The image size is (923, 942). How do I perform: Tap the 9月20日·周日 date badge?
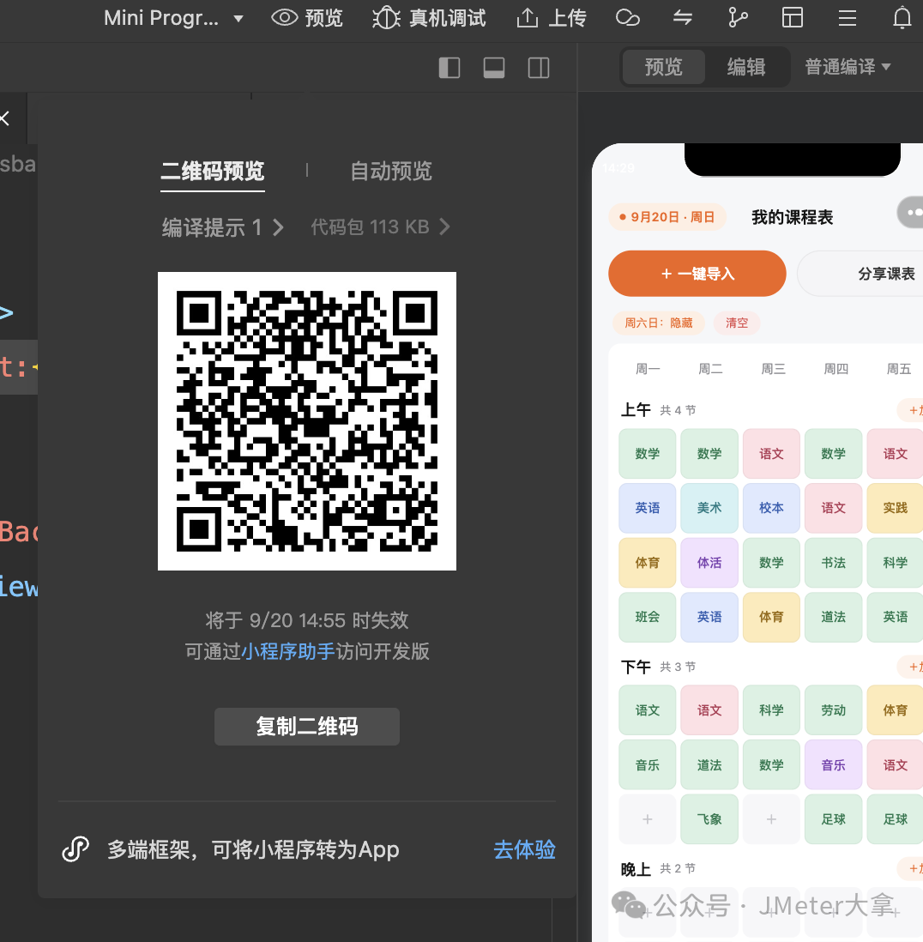(x=667, y=217)
